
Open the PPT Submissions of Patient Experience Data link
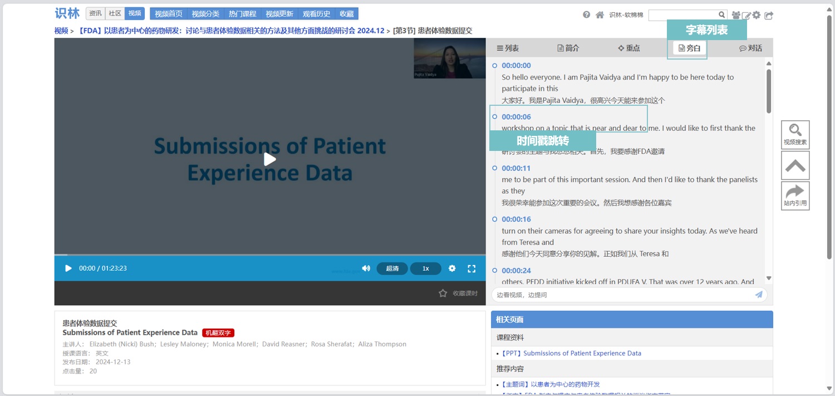[x=571, y=353]
